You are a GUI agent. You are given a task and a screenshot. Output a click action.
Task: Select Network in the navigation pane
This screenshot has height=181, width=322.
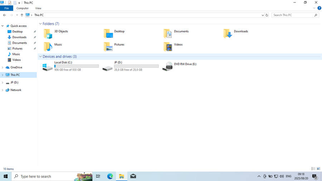16,90
